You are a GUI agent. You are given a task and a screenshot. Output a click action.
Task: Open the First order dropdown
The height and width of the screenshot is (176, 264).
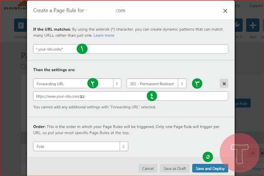coord(80,146)
